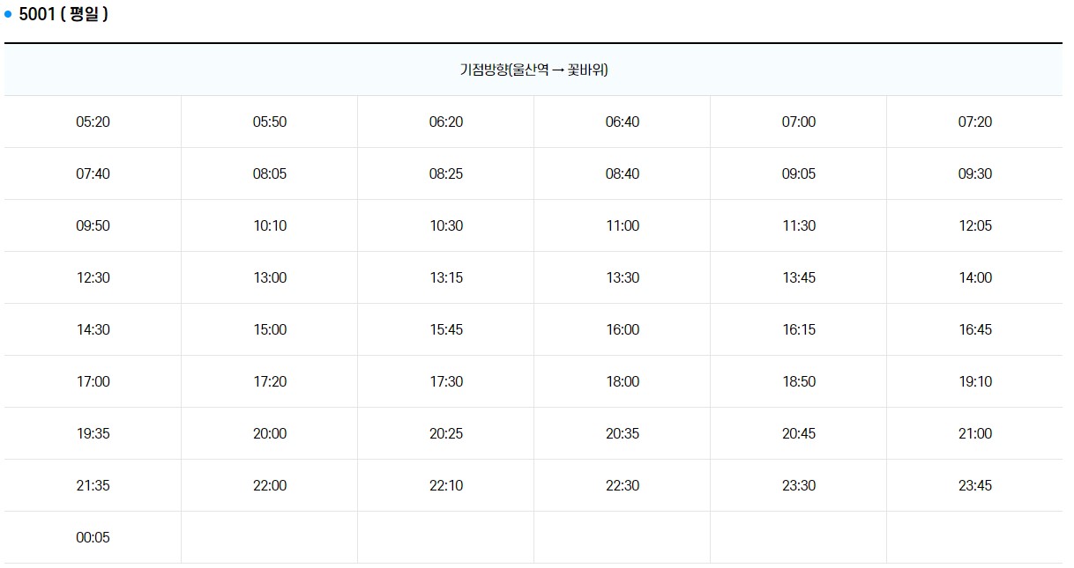Pick the 07:00 departure cell
The width and height of the screenshot is (1074, 568).
click(798, 122)
